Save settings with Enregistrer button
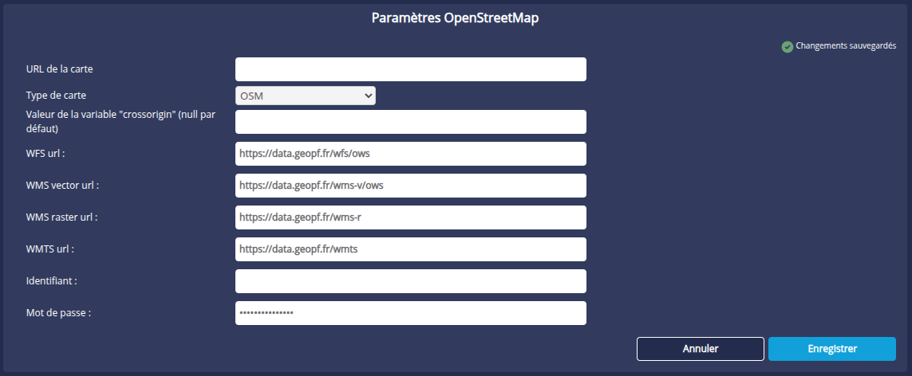The image size is (912, 376). [831, 349]
